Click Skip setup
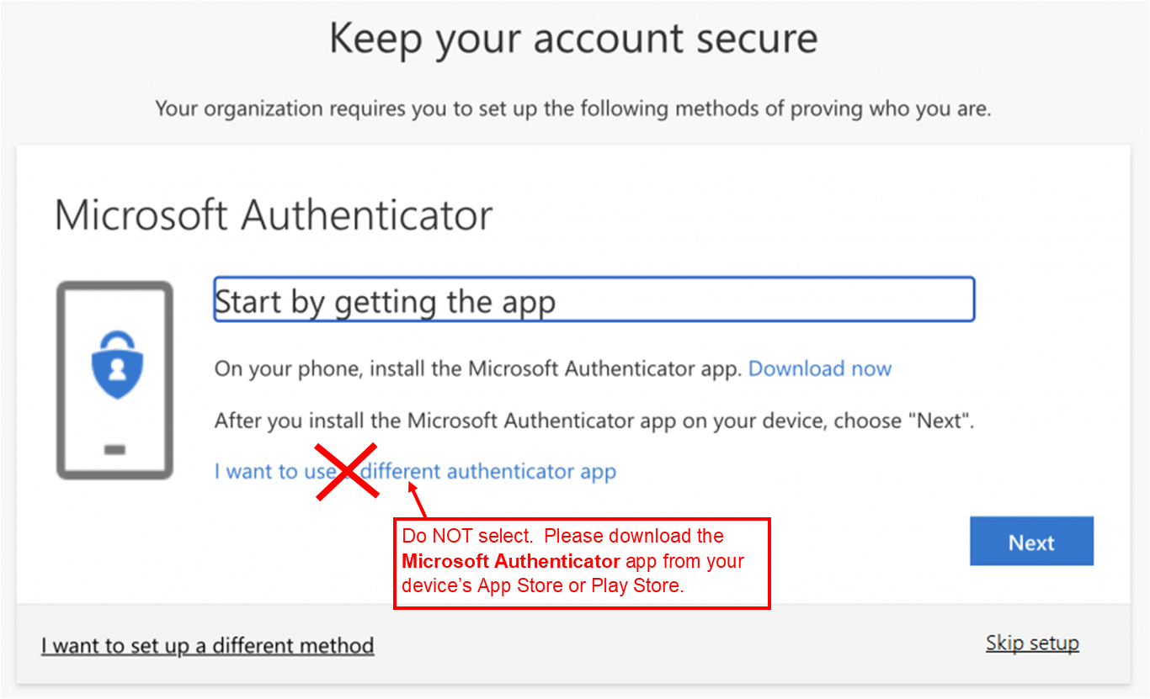This screenshot has width=1150, height=699. coord(1032,643)
